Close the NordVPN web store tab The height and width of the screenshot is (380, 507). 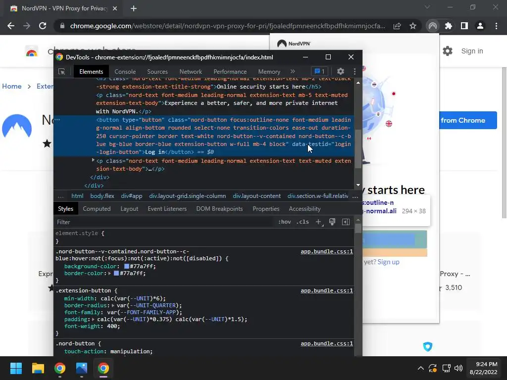pos(115,8)
